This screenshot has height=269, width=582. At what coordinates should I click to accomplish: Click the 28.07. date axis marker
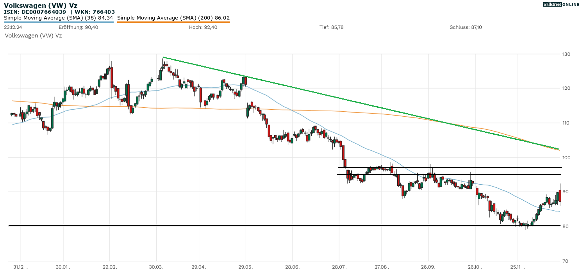pyautogui.click(x=339, y=267)
